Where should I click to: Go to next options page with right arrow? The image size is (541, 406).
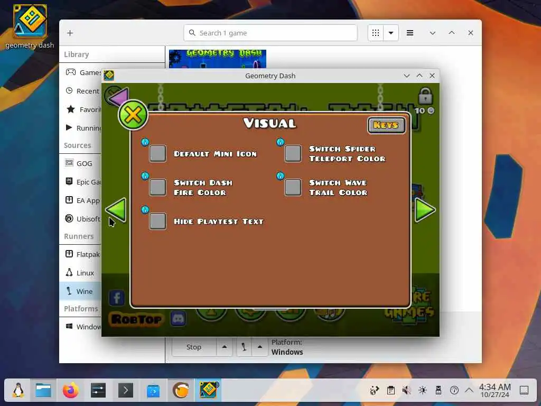pos(425,210)
